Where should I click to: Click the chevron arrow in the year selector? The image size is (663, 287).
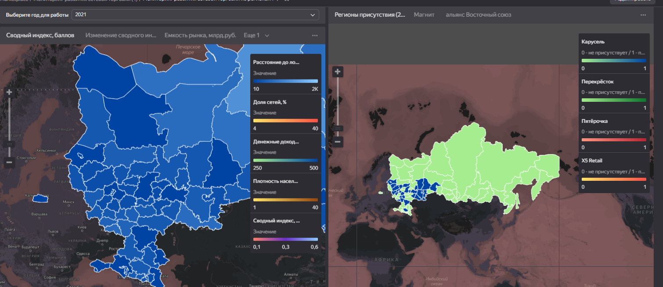pyautogui.click(x=313, y=15)
